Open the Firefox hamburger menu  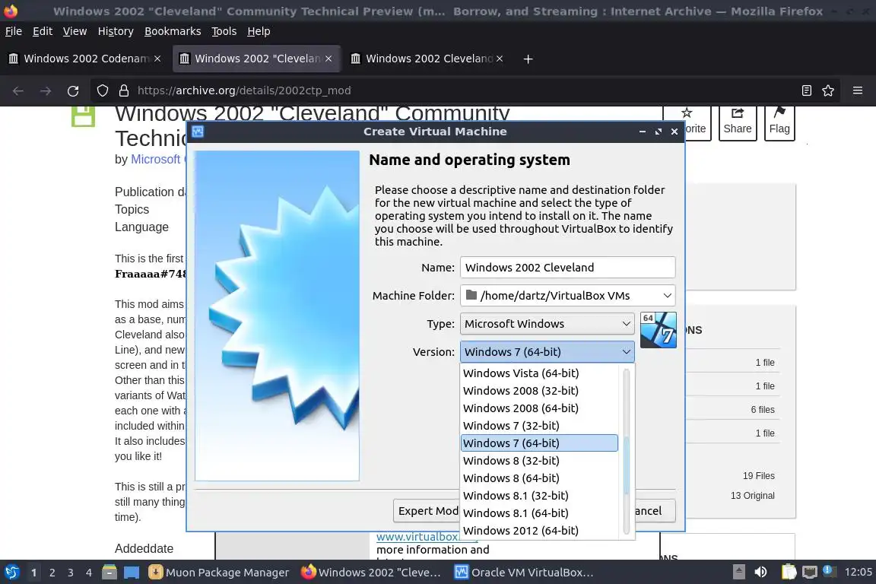tap(858, 90)
